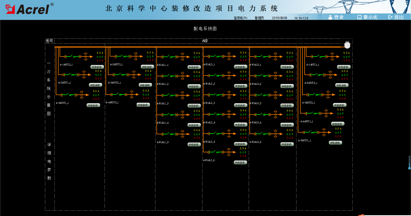Select the A-B1AL1_1 current transformer symbol
This screenshot has height=216, width=411.
click(x=182, y=57)
